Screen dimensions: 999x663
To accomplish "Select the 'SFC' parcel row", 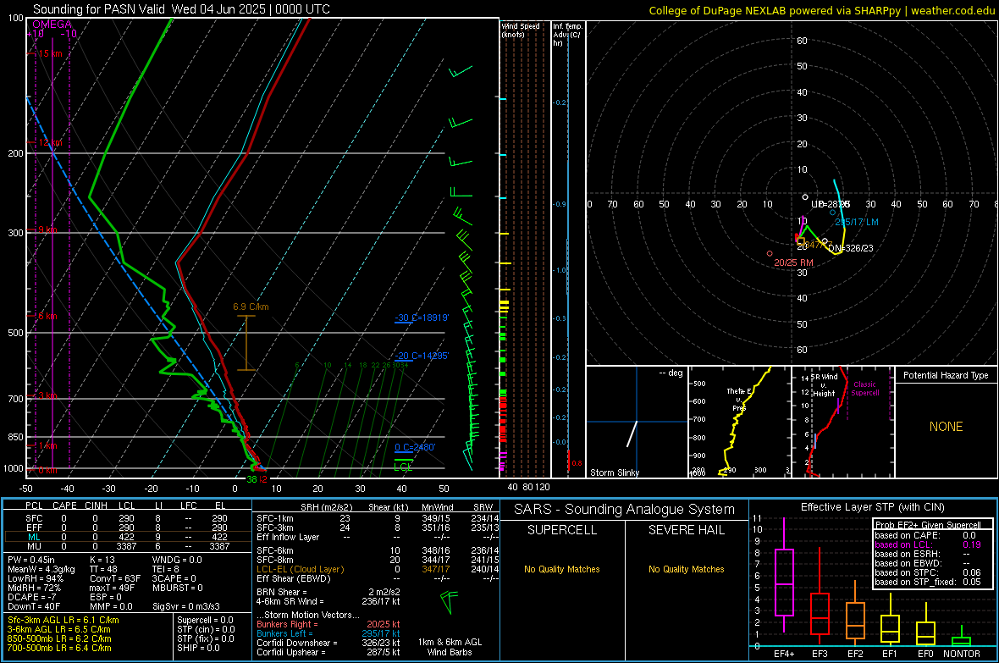I will tap(128, 518).
